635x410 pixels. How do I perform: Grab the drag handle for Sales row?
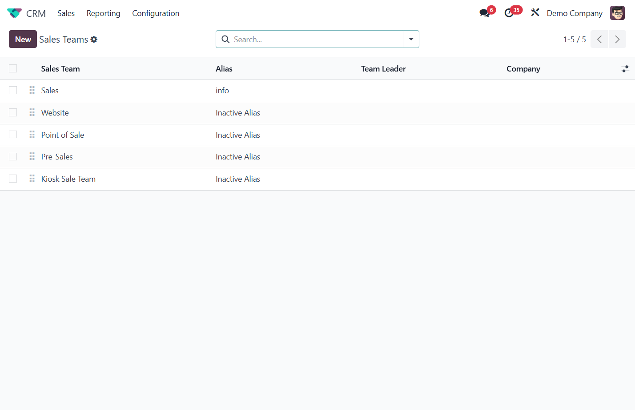click(32, 91)
